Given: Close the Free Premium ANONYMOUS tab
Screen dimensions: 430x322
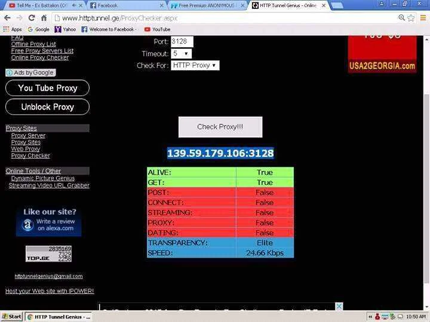Looking at the screenshot, I should (x=242, y=5).
